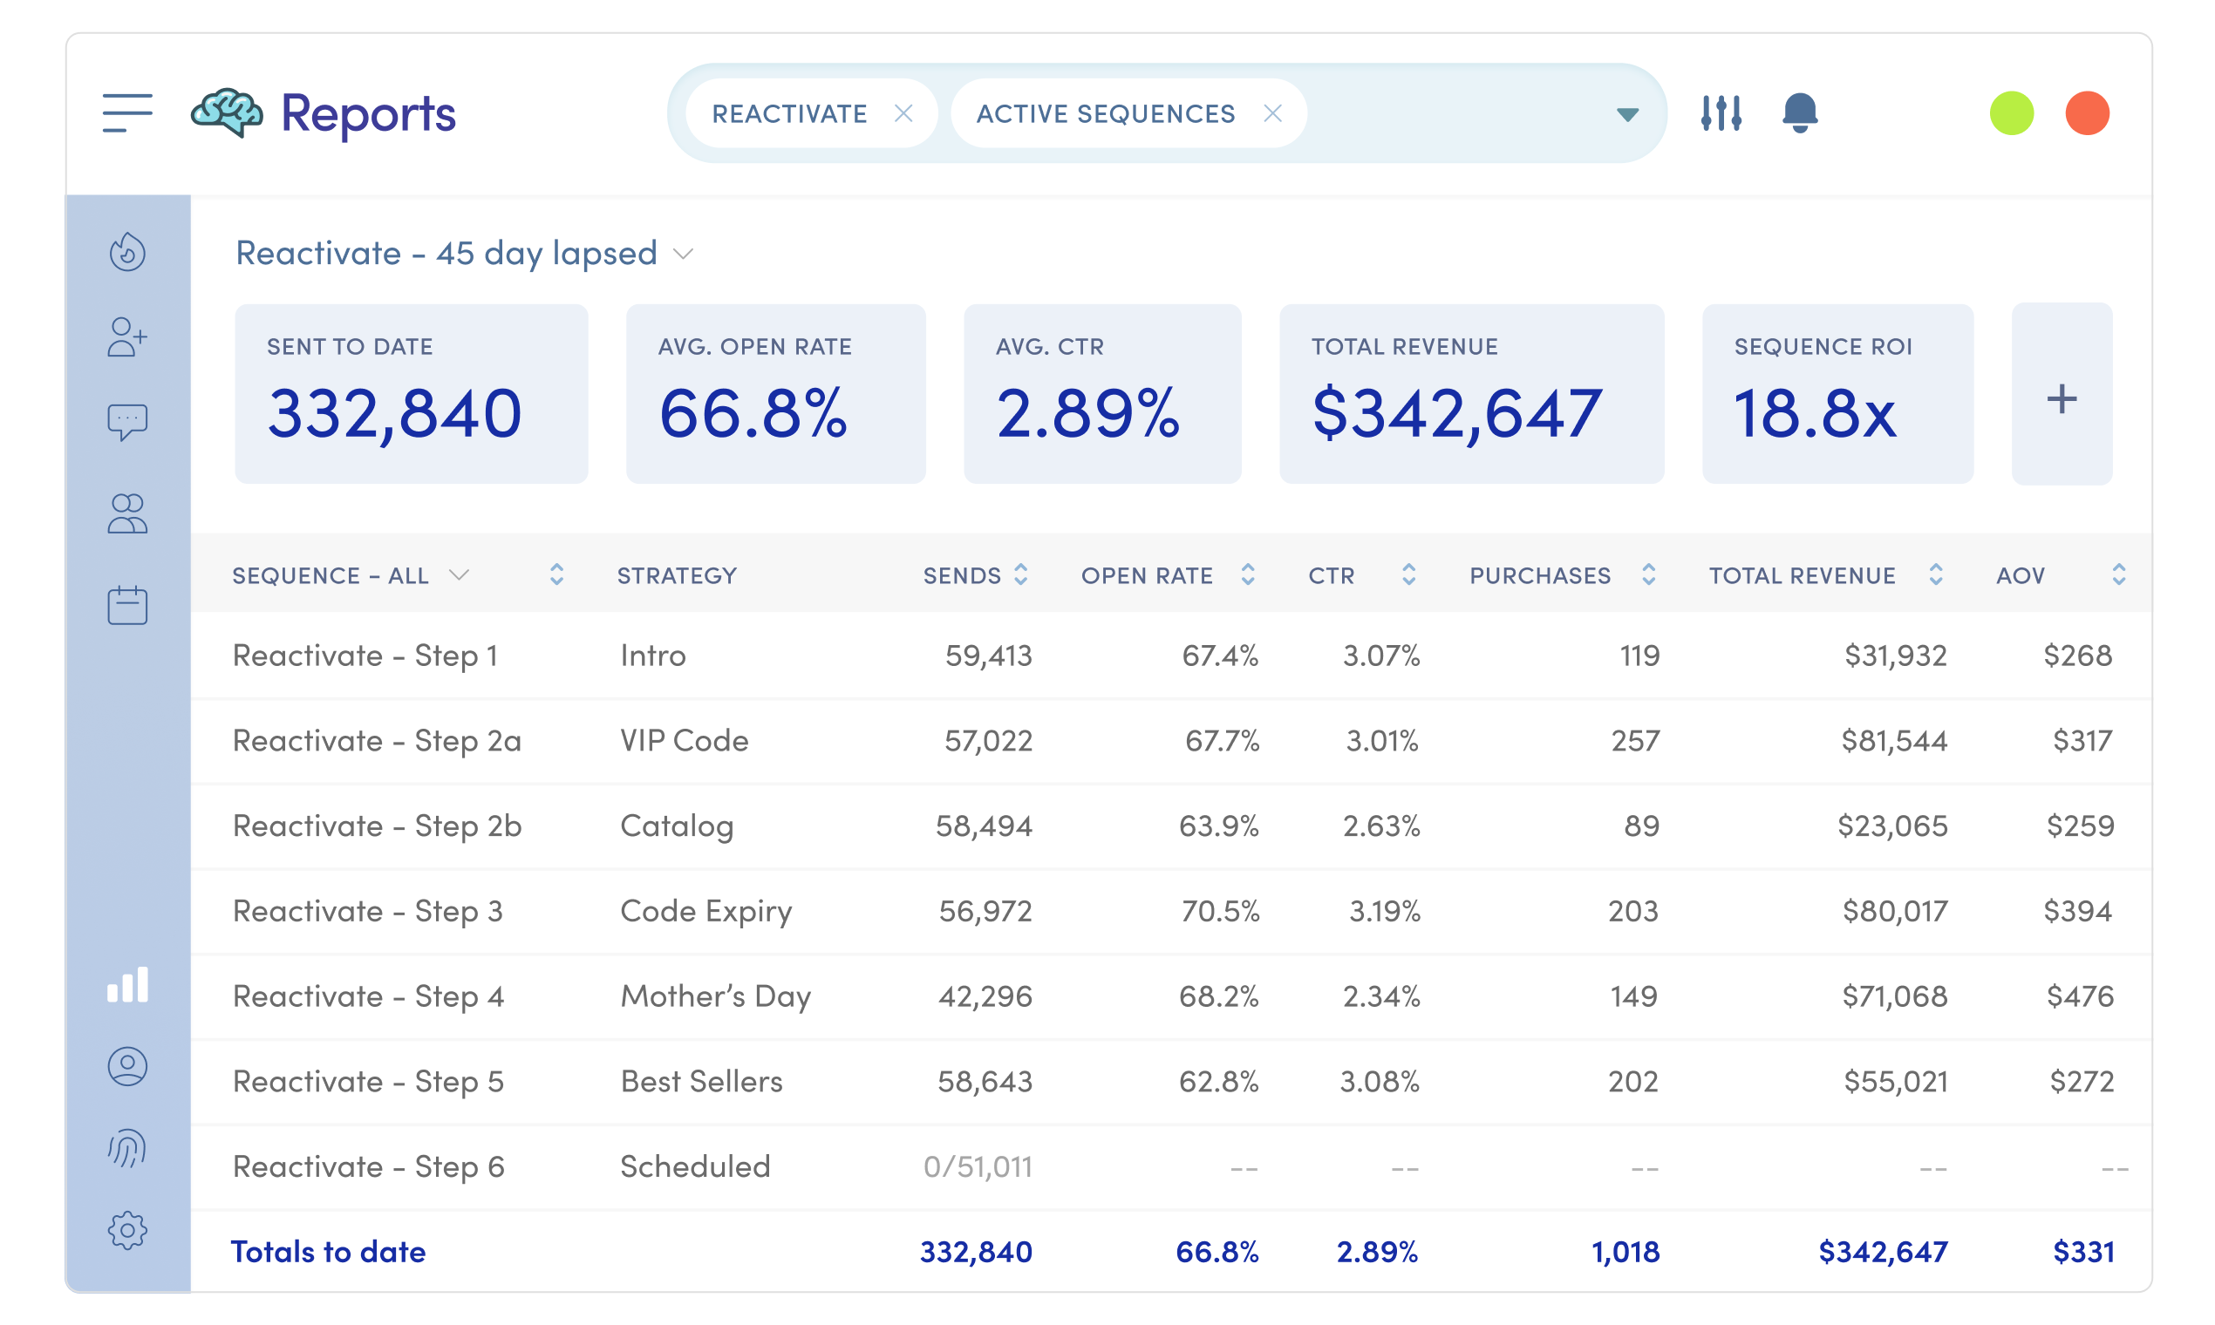Remove the REACTIVATE filter tag
This screenshot has width=2215, height=1325.
tap(903, 113)
